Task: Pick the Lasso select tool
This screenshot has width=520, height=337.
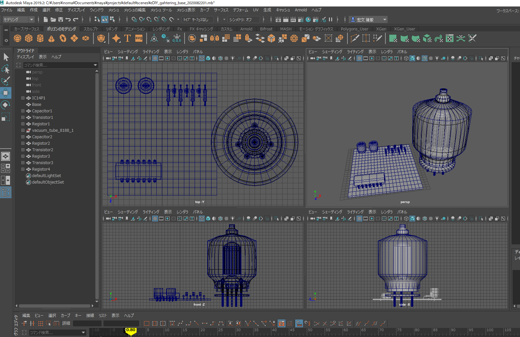Action: pyautogui.click(x=6, y=69)
